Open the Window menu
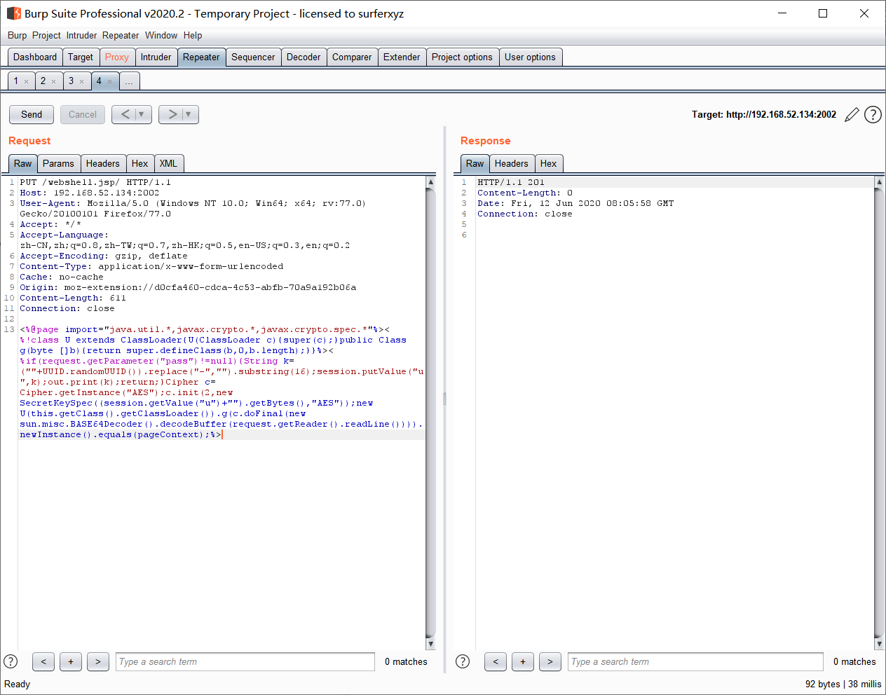 pos(161,35)
